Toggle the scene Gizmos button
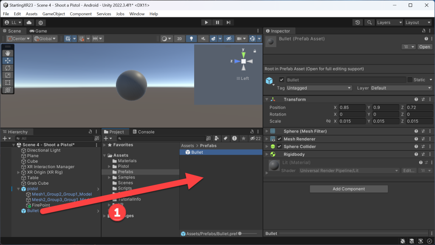Viewport: 435px width, 245px height. (252, 39)
